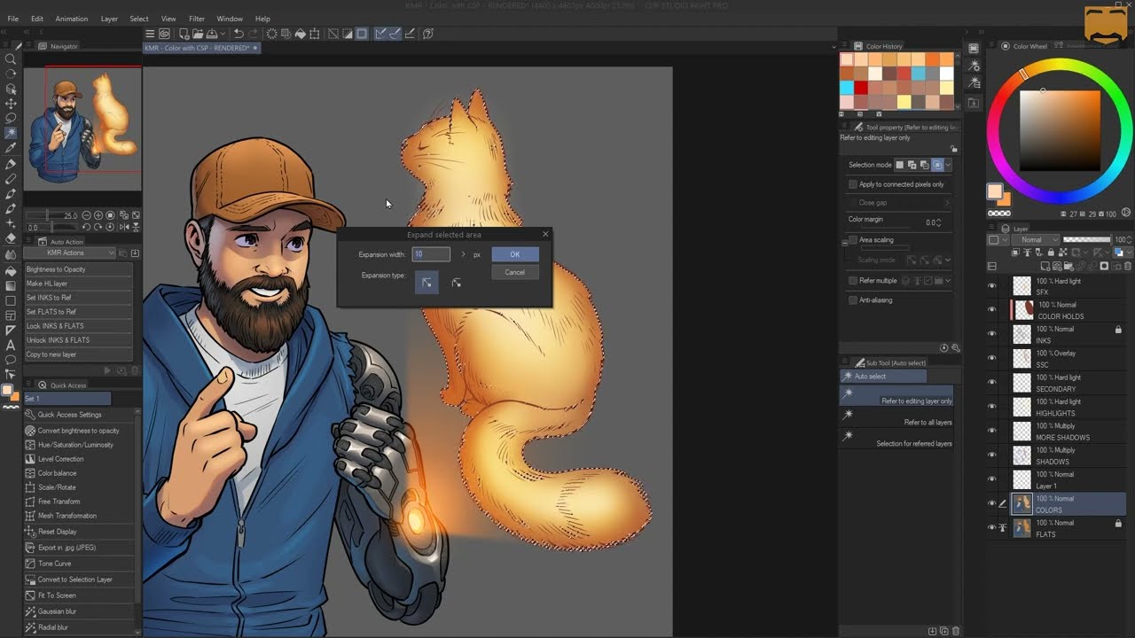Hide the SHADOWS layer

click(x=992, y=455)
